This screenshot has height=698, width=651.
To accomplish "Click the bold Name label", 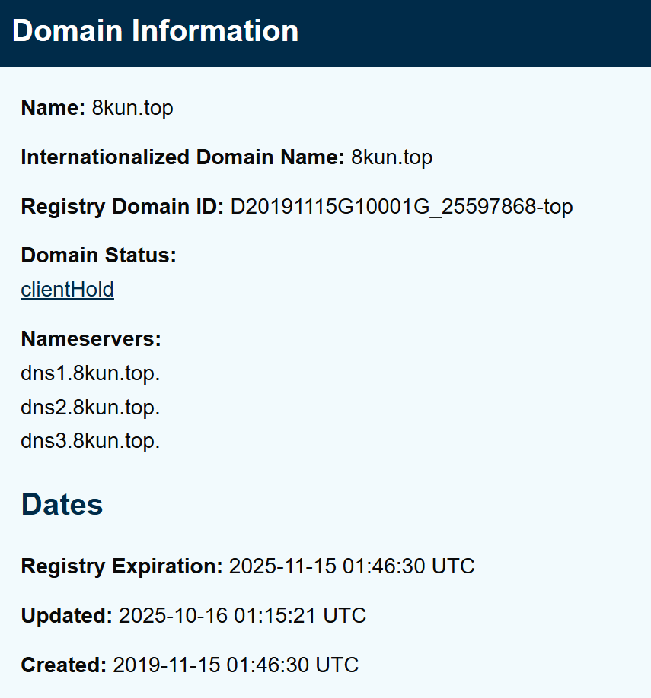I will (x=53, y=108).
